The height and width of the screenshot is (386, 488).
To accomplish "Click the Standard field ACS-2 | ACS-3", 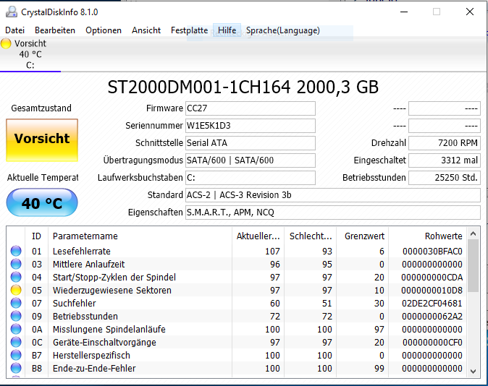I will pos(333,195).
